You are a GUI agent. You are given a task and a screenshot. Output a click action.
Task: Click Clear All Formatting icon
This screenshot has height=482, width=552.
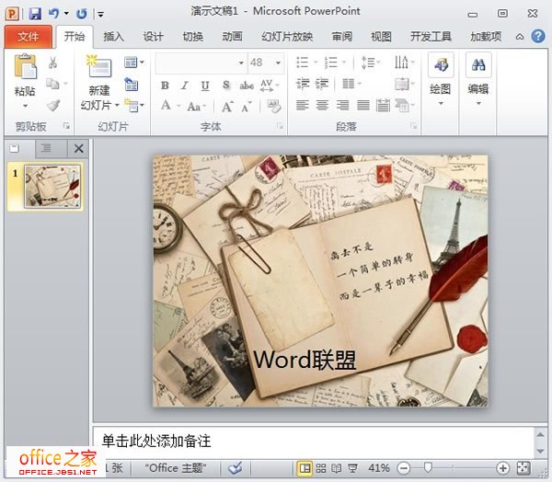click(x=274, y=106)
